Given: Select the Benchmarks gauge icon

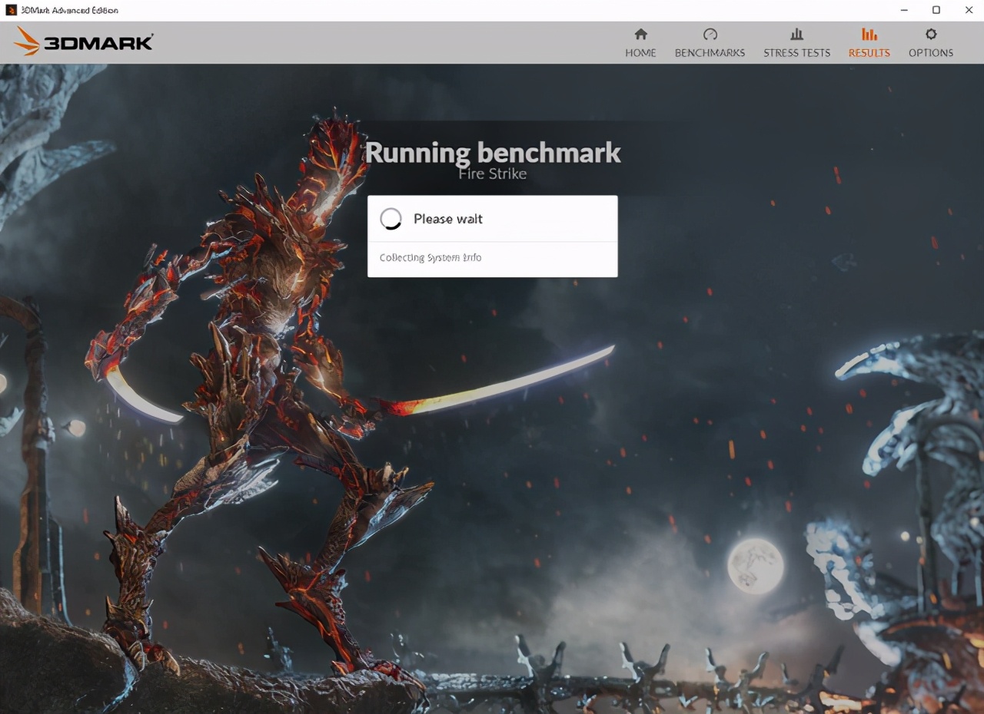Looking at the screenshot, I should coord(710,35).
